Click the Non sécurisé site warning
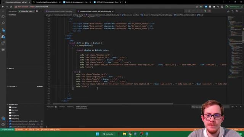 [x=22, y=7]
